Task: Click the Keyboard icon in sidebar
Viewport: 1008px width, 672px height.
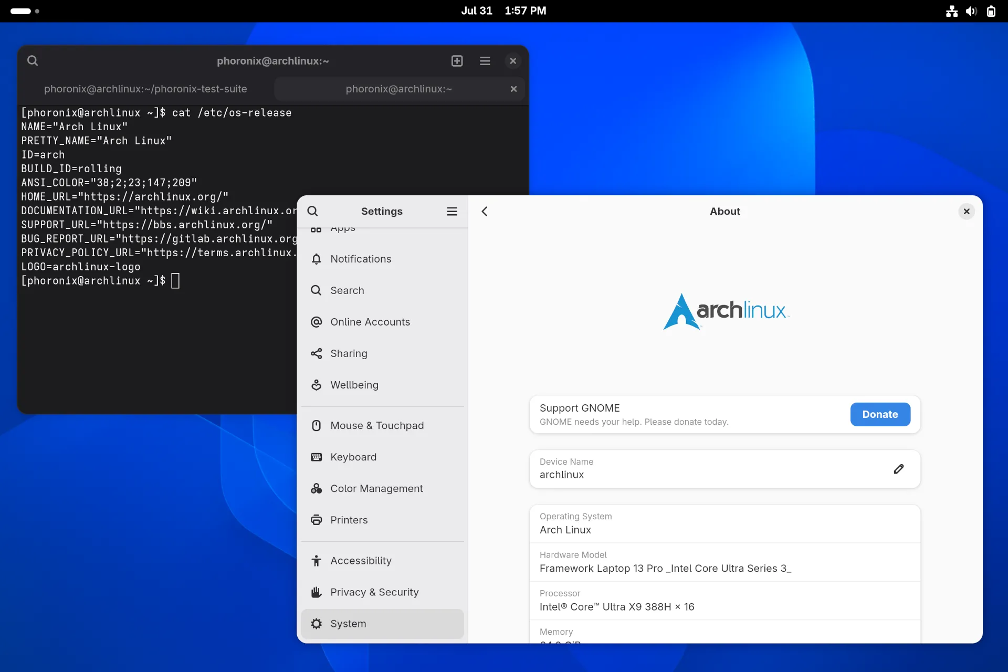Action: (x=316, y=457)
